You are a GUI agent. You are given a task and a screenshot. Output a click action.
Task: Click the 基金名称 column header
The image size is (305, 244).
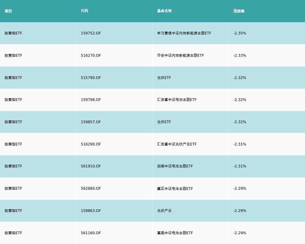coord(164,11)
